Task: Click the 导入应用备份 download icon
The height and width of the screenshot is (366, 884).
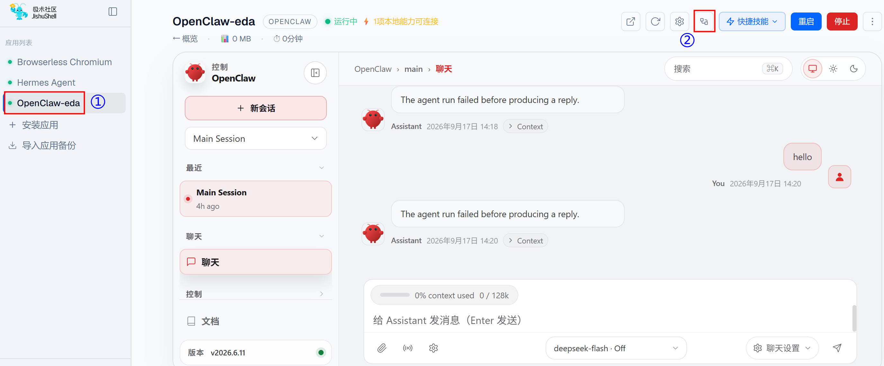Action: click(12, 145)
